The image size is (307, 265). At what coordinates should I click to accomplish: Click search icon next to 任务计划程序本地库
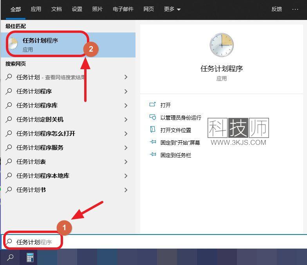point(9,176)
